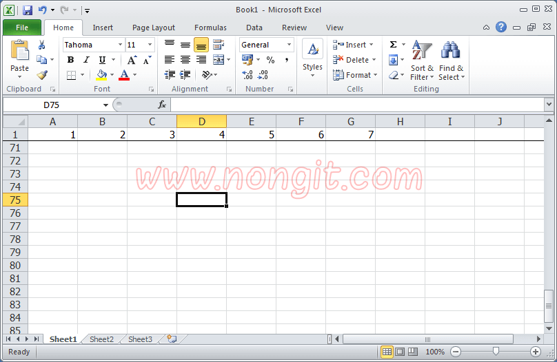Open the Styles dropdown
Screen dimensions: 557x362
tap(312, 59)
